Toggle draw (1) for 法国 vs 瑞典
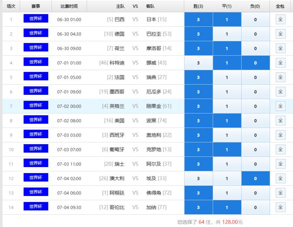Viewport: 293px width, 227px height. [x=227, y=77]
